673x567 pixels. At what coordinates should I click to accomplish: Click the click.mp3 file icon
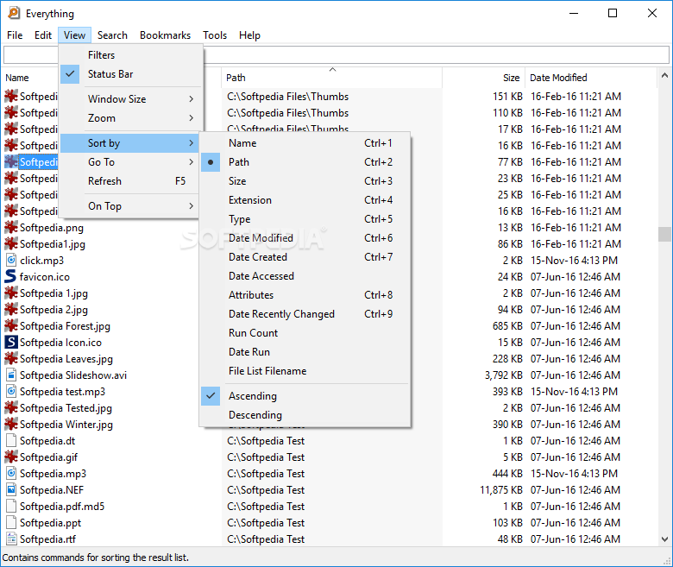11,260
